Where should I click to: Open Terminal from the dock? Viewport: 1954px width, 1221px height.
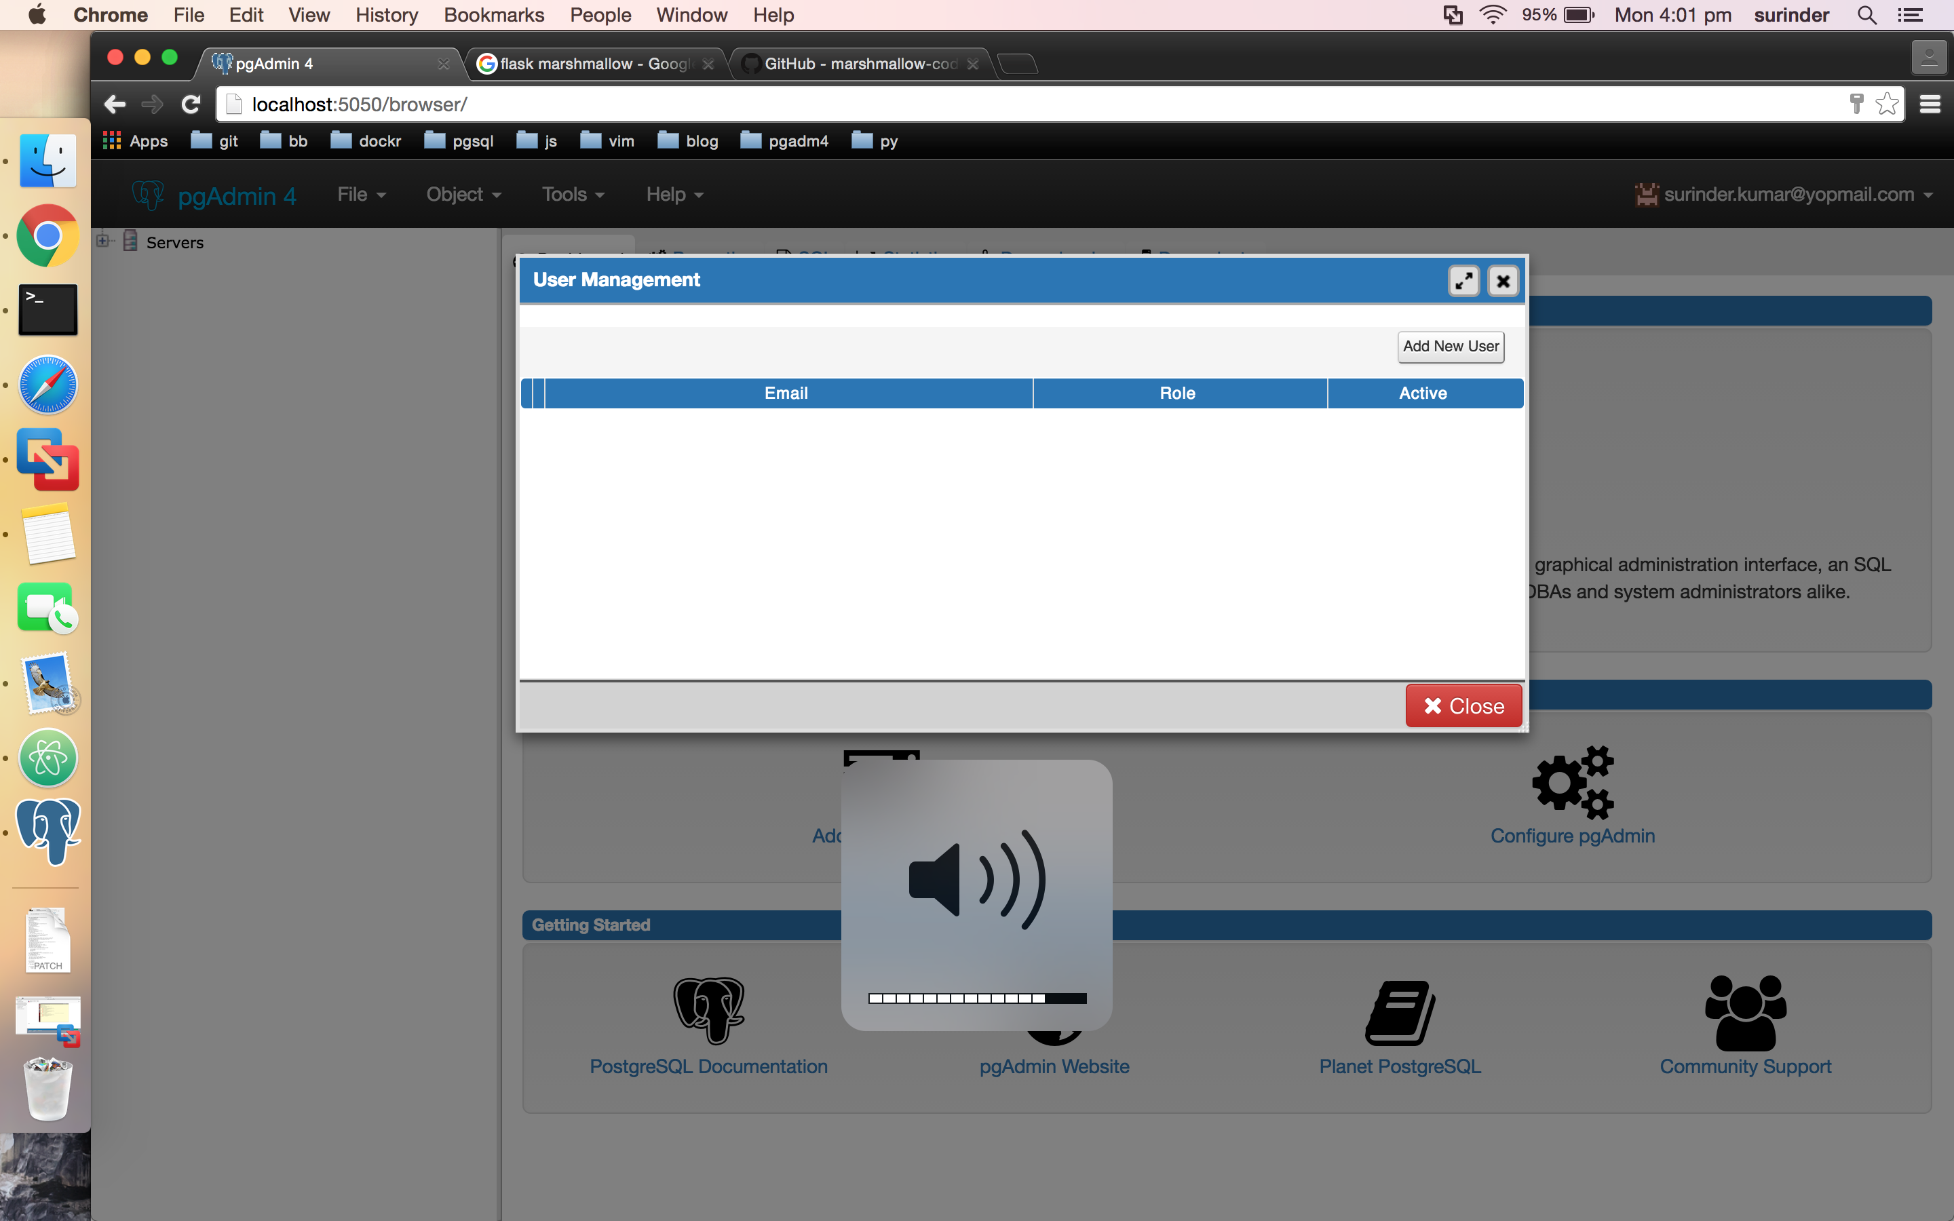pyautogui.click(x=48, y=310)
